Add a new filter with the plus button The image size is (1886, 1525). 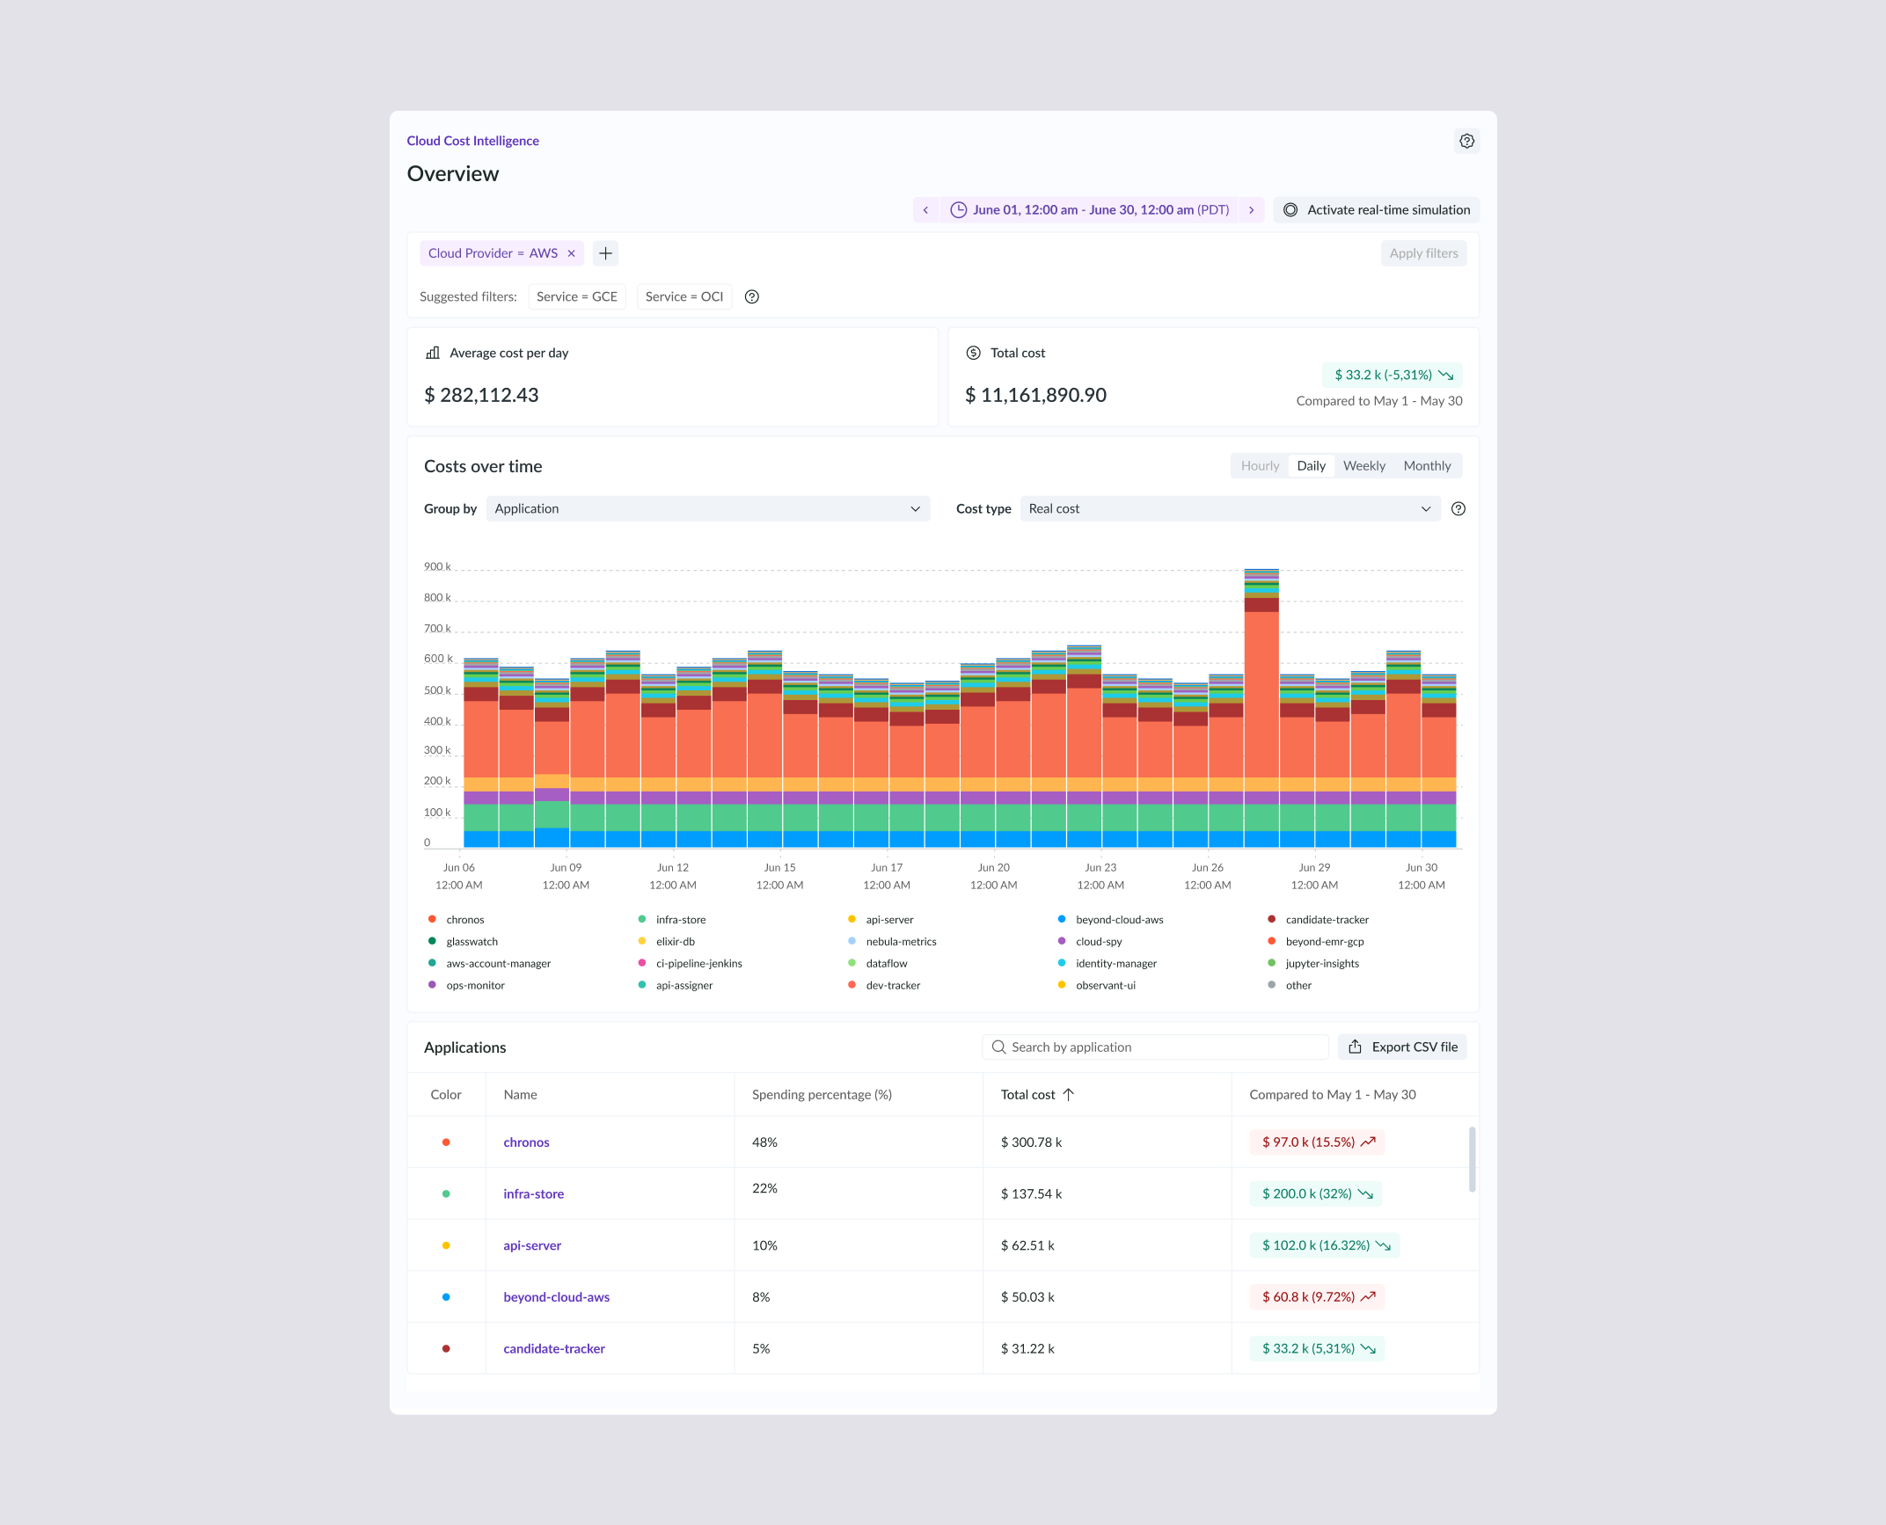[605, 253]
